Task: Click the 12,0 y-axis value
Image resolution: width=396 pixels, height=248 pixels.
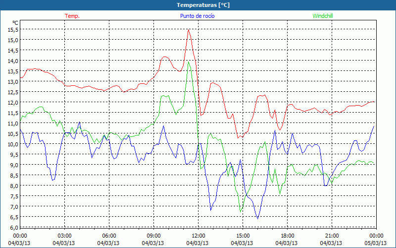Action: point(13,103)
